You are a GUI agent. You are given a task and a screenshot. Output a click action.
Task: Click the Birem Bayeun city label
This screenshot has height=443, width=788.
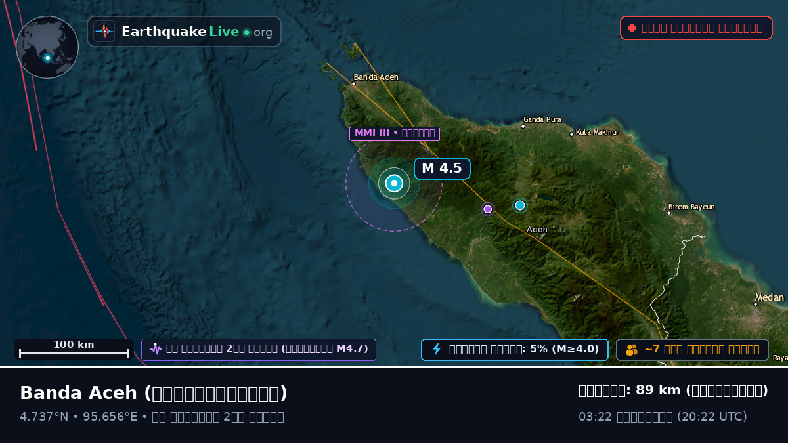click(691, 207)
